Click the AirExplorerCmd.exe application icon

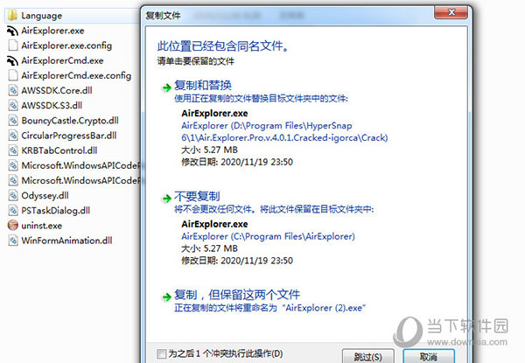click(x=13, y=60)
